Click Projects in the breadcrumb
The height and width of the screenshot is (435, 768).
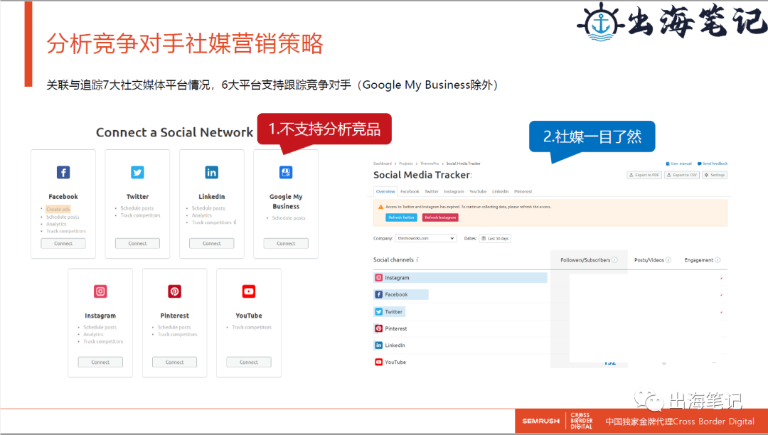tap(405, 163)
